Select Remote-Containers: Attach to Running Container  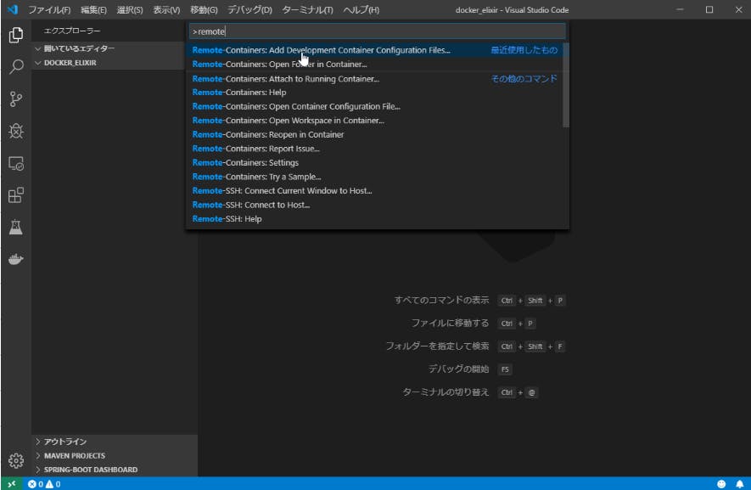click(x=374, y=79)
